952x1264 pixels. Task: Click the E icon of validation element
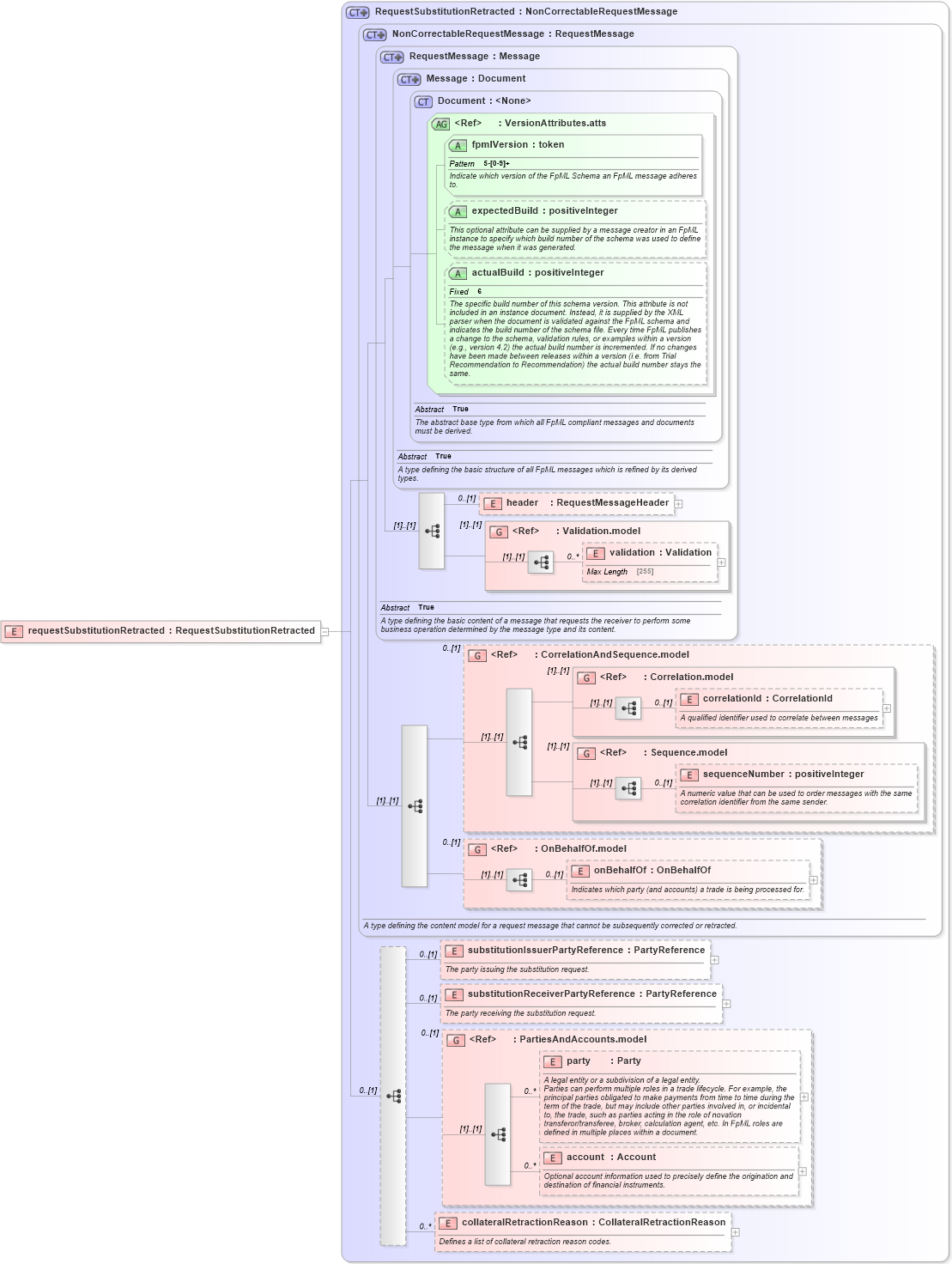click(596, 553)
